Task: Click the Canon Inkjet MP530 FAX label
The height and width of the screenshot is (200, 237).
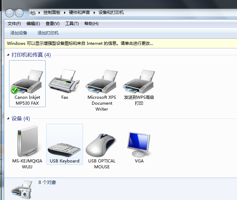Action: coord(27,100)
